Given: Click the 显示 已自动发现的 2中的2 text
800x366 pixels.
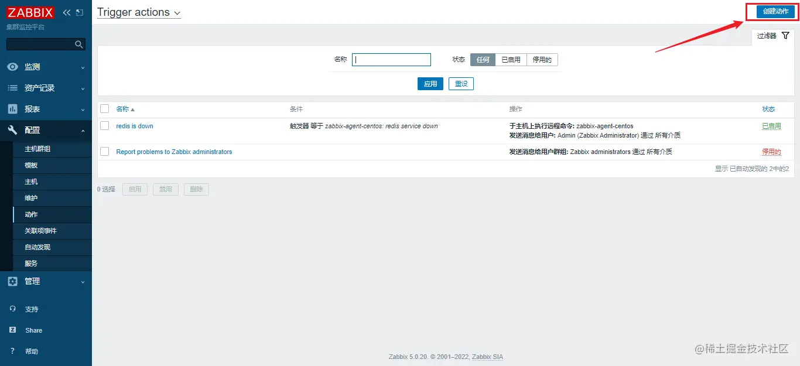Looking at the screenshot, I should [x=751, y=169].
